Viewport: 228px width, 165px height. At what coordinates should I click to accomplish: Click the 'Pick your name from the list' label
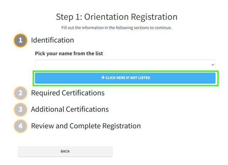click(x=69, y=53)
